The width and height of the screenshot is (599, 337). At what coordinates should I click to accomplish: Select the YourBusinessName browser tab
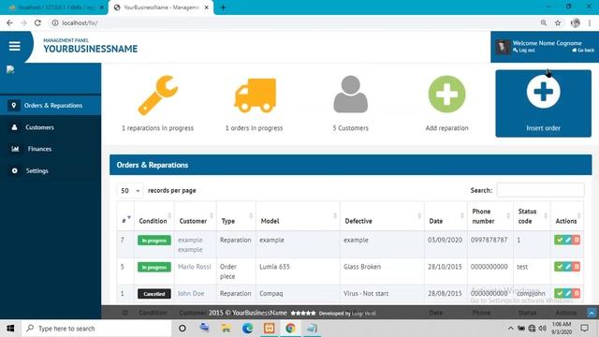[x=161, y=7]
